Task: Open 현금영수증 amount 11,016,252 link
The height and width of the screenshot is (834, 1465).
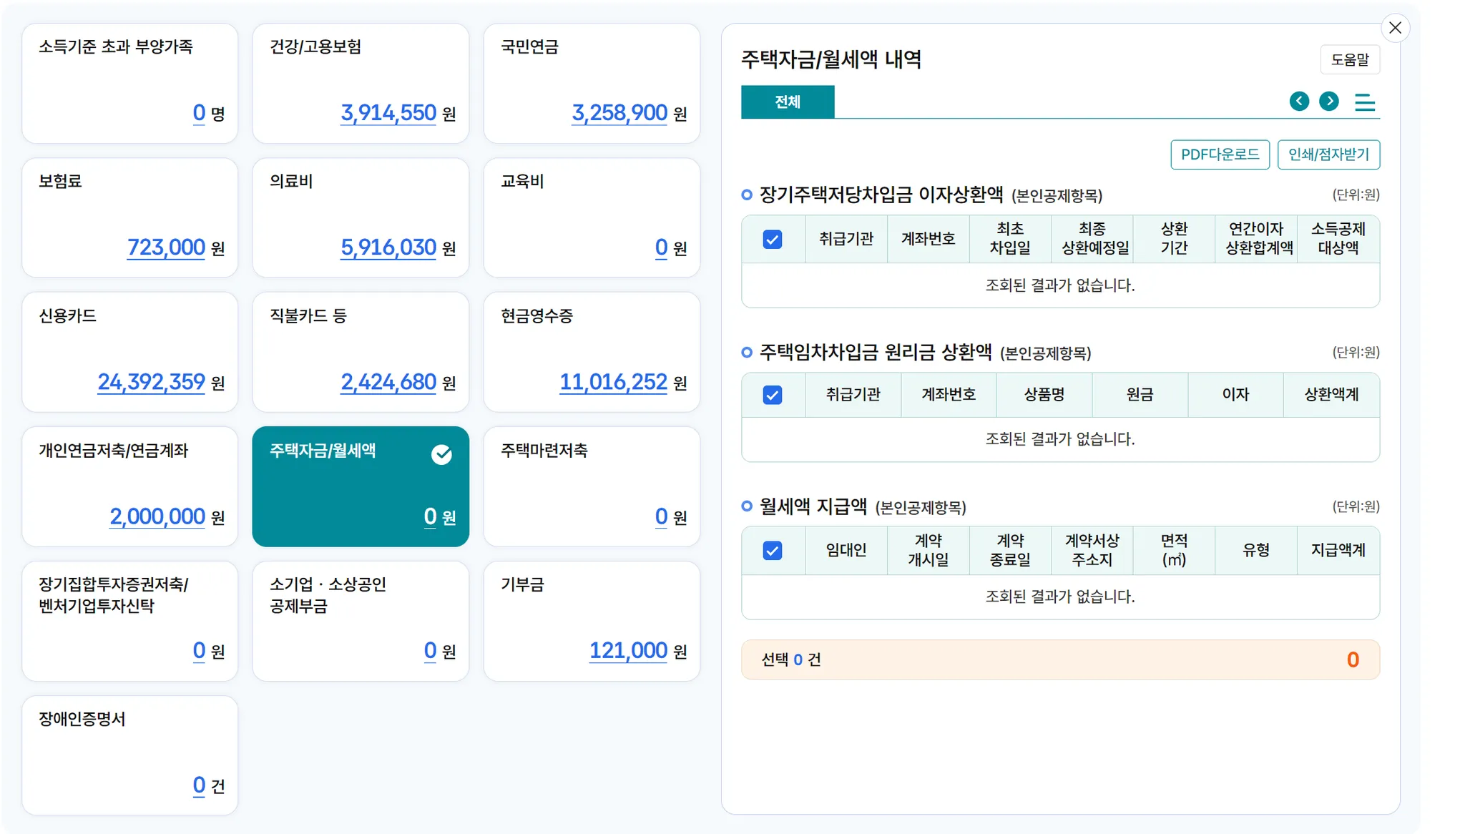Action: 613,382
